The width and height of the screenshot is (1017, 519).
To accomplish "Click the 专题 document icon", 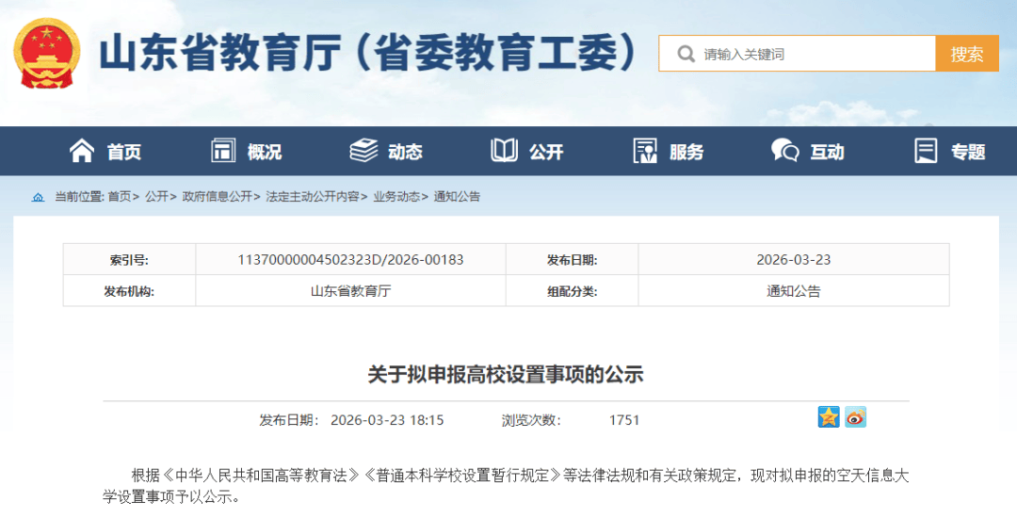I will pos(927,151).
